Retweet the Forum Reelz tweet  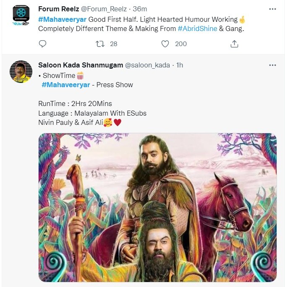[100, 44]
